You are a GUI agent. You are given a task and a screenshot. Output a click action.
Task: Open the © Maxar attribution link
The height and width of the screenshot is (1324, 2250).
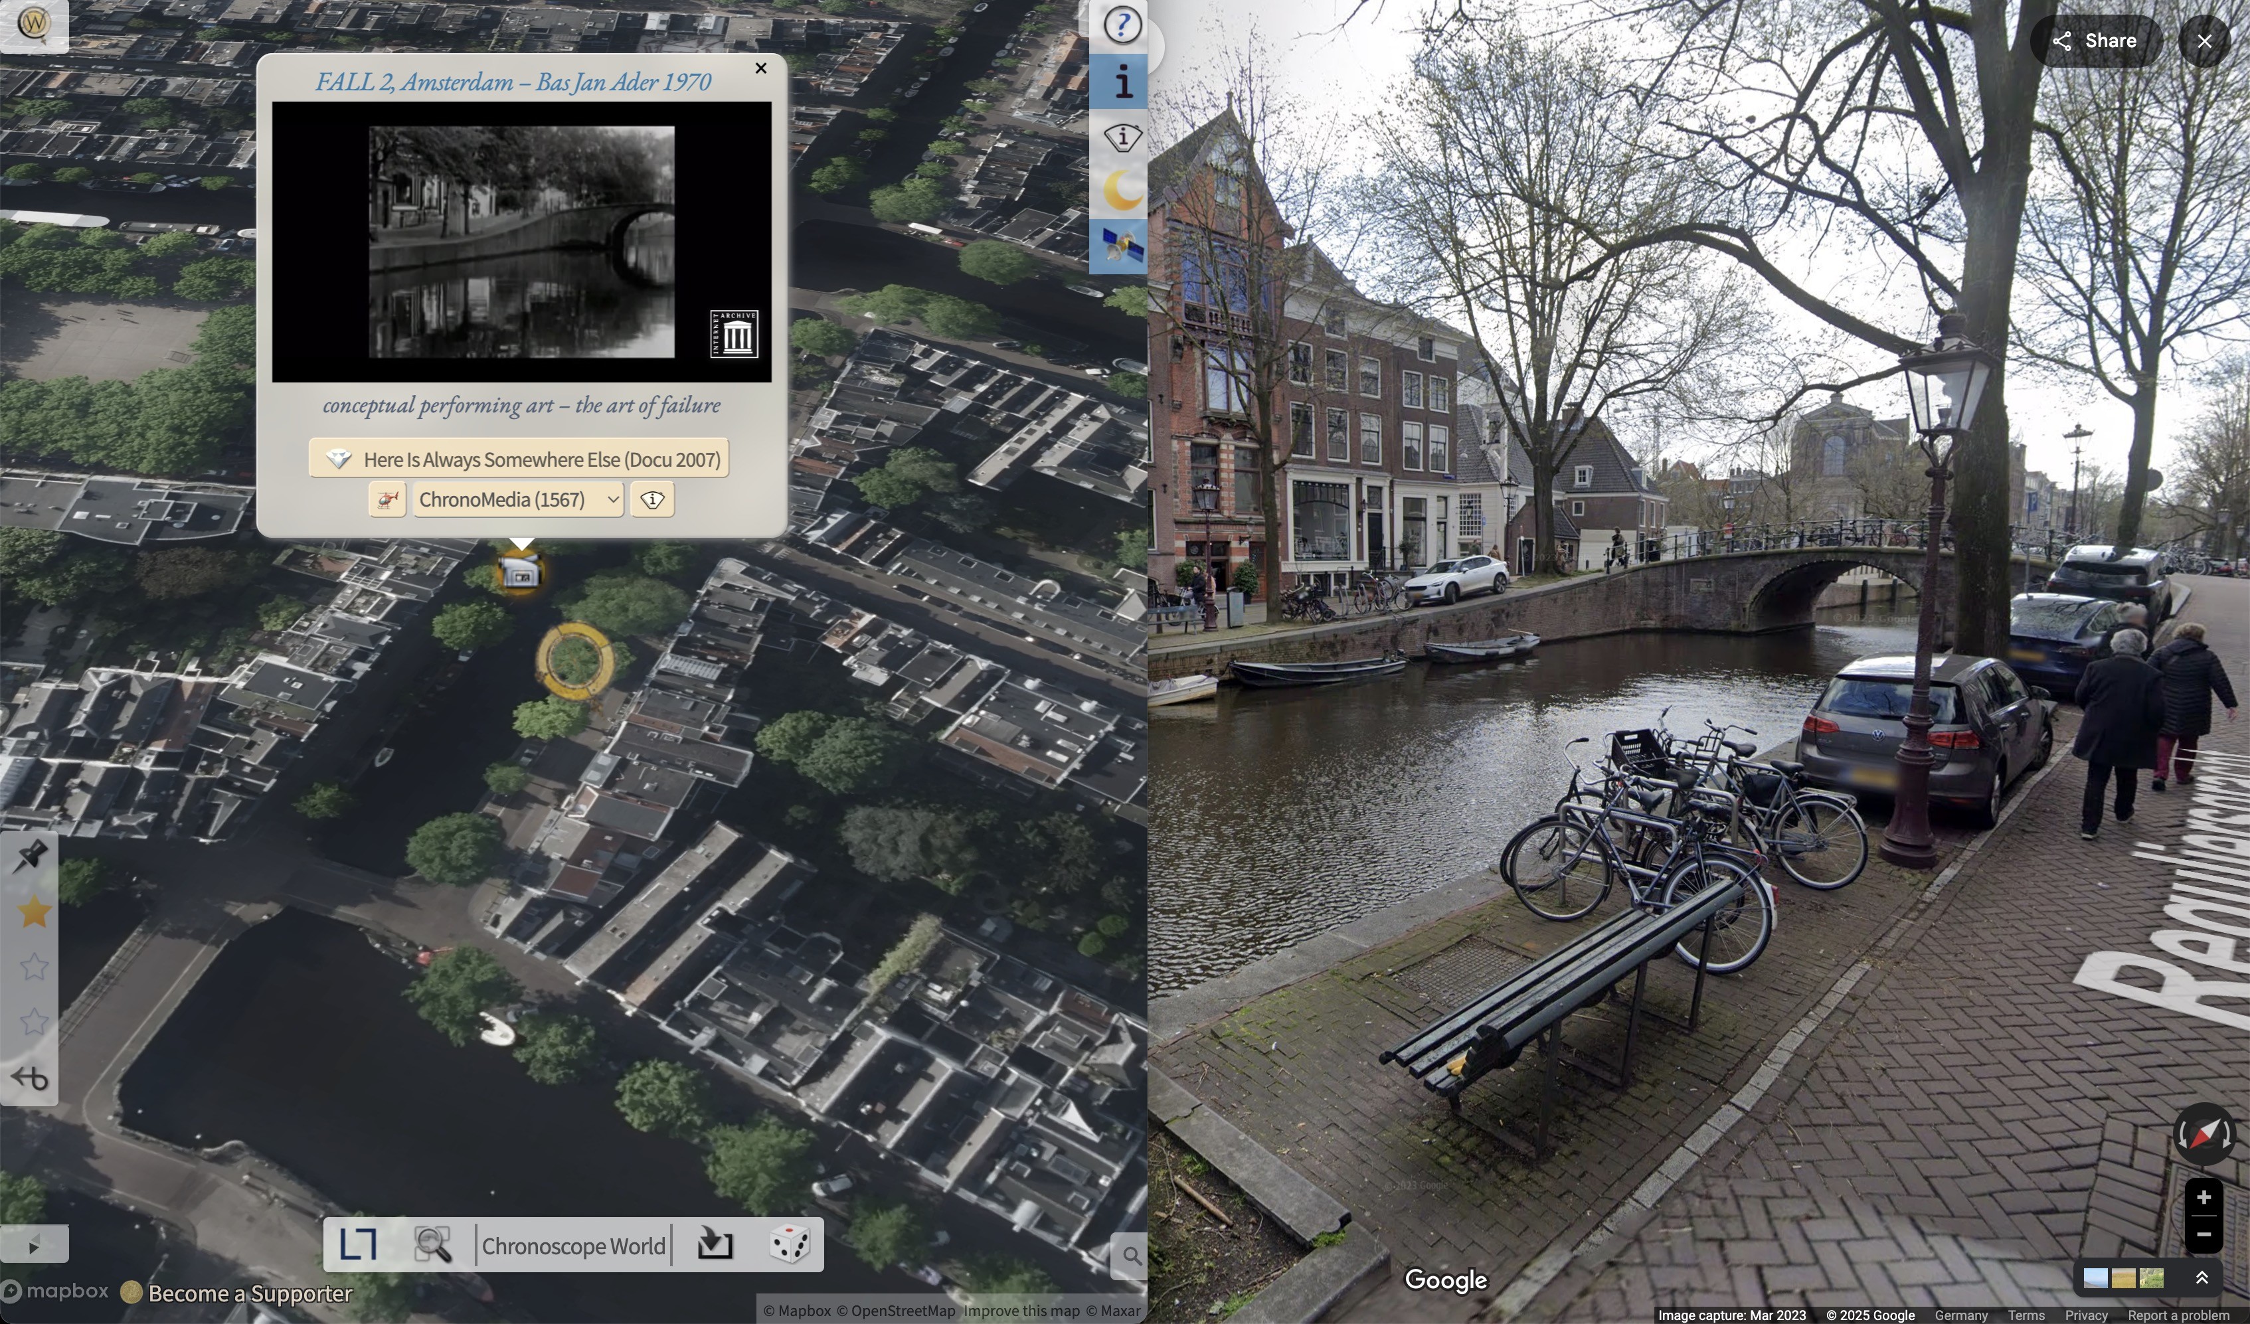tap(1114, 1311)
